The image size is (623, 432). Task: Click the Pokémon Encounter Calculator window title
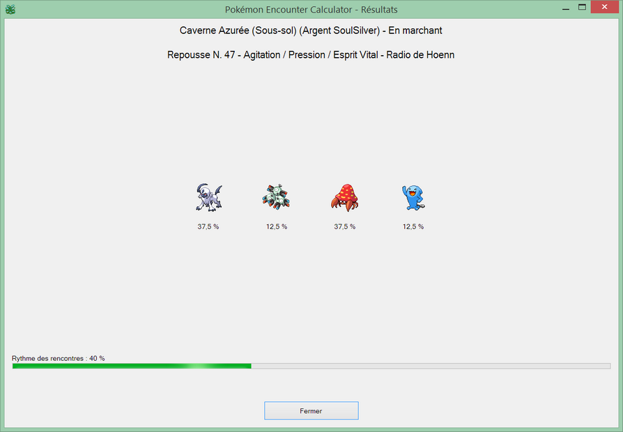click(x=311, y=10)
